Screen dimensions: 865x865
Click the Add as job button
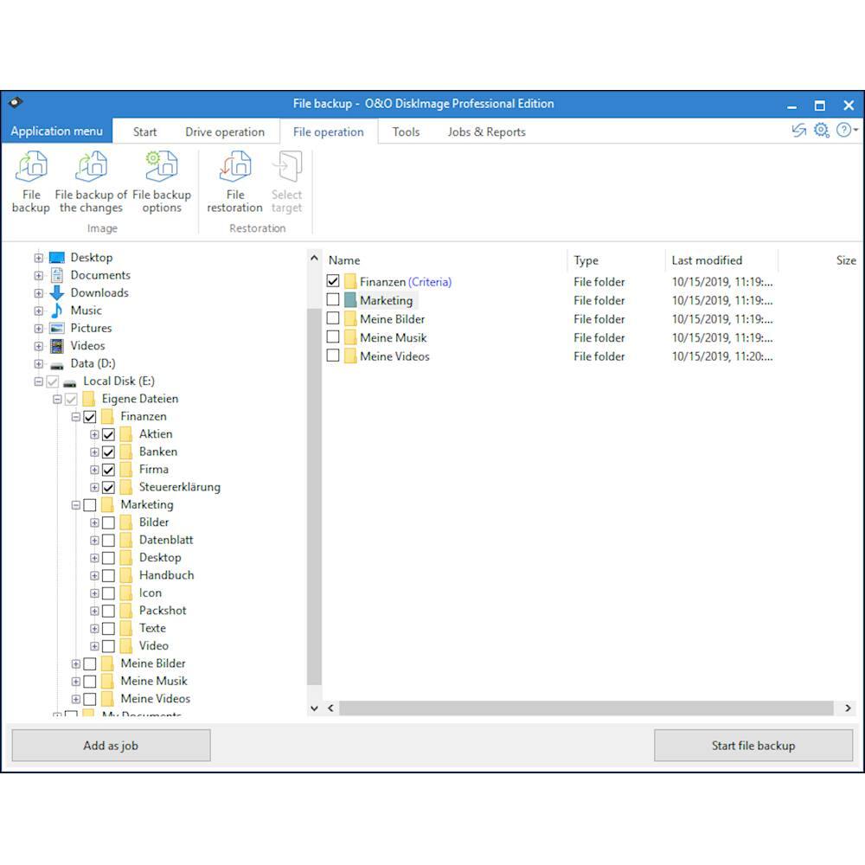(x=111, y=746)
